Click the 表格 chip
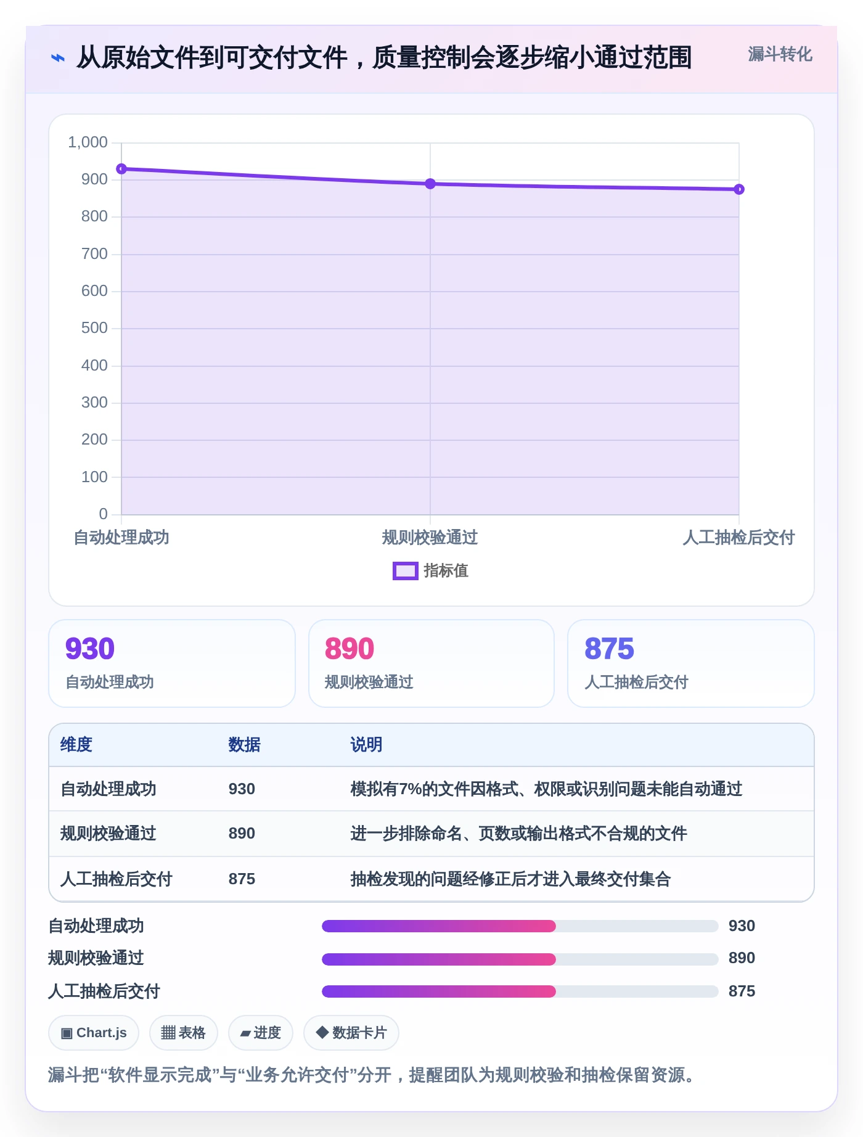Image resolution: width=863 pixels, height=1137 pixels. pyautogui.click(x=184, y=1033)
